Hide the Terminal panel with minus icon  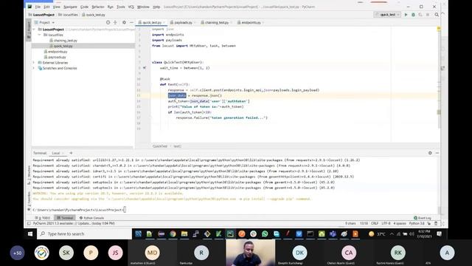437,153
